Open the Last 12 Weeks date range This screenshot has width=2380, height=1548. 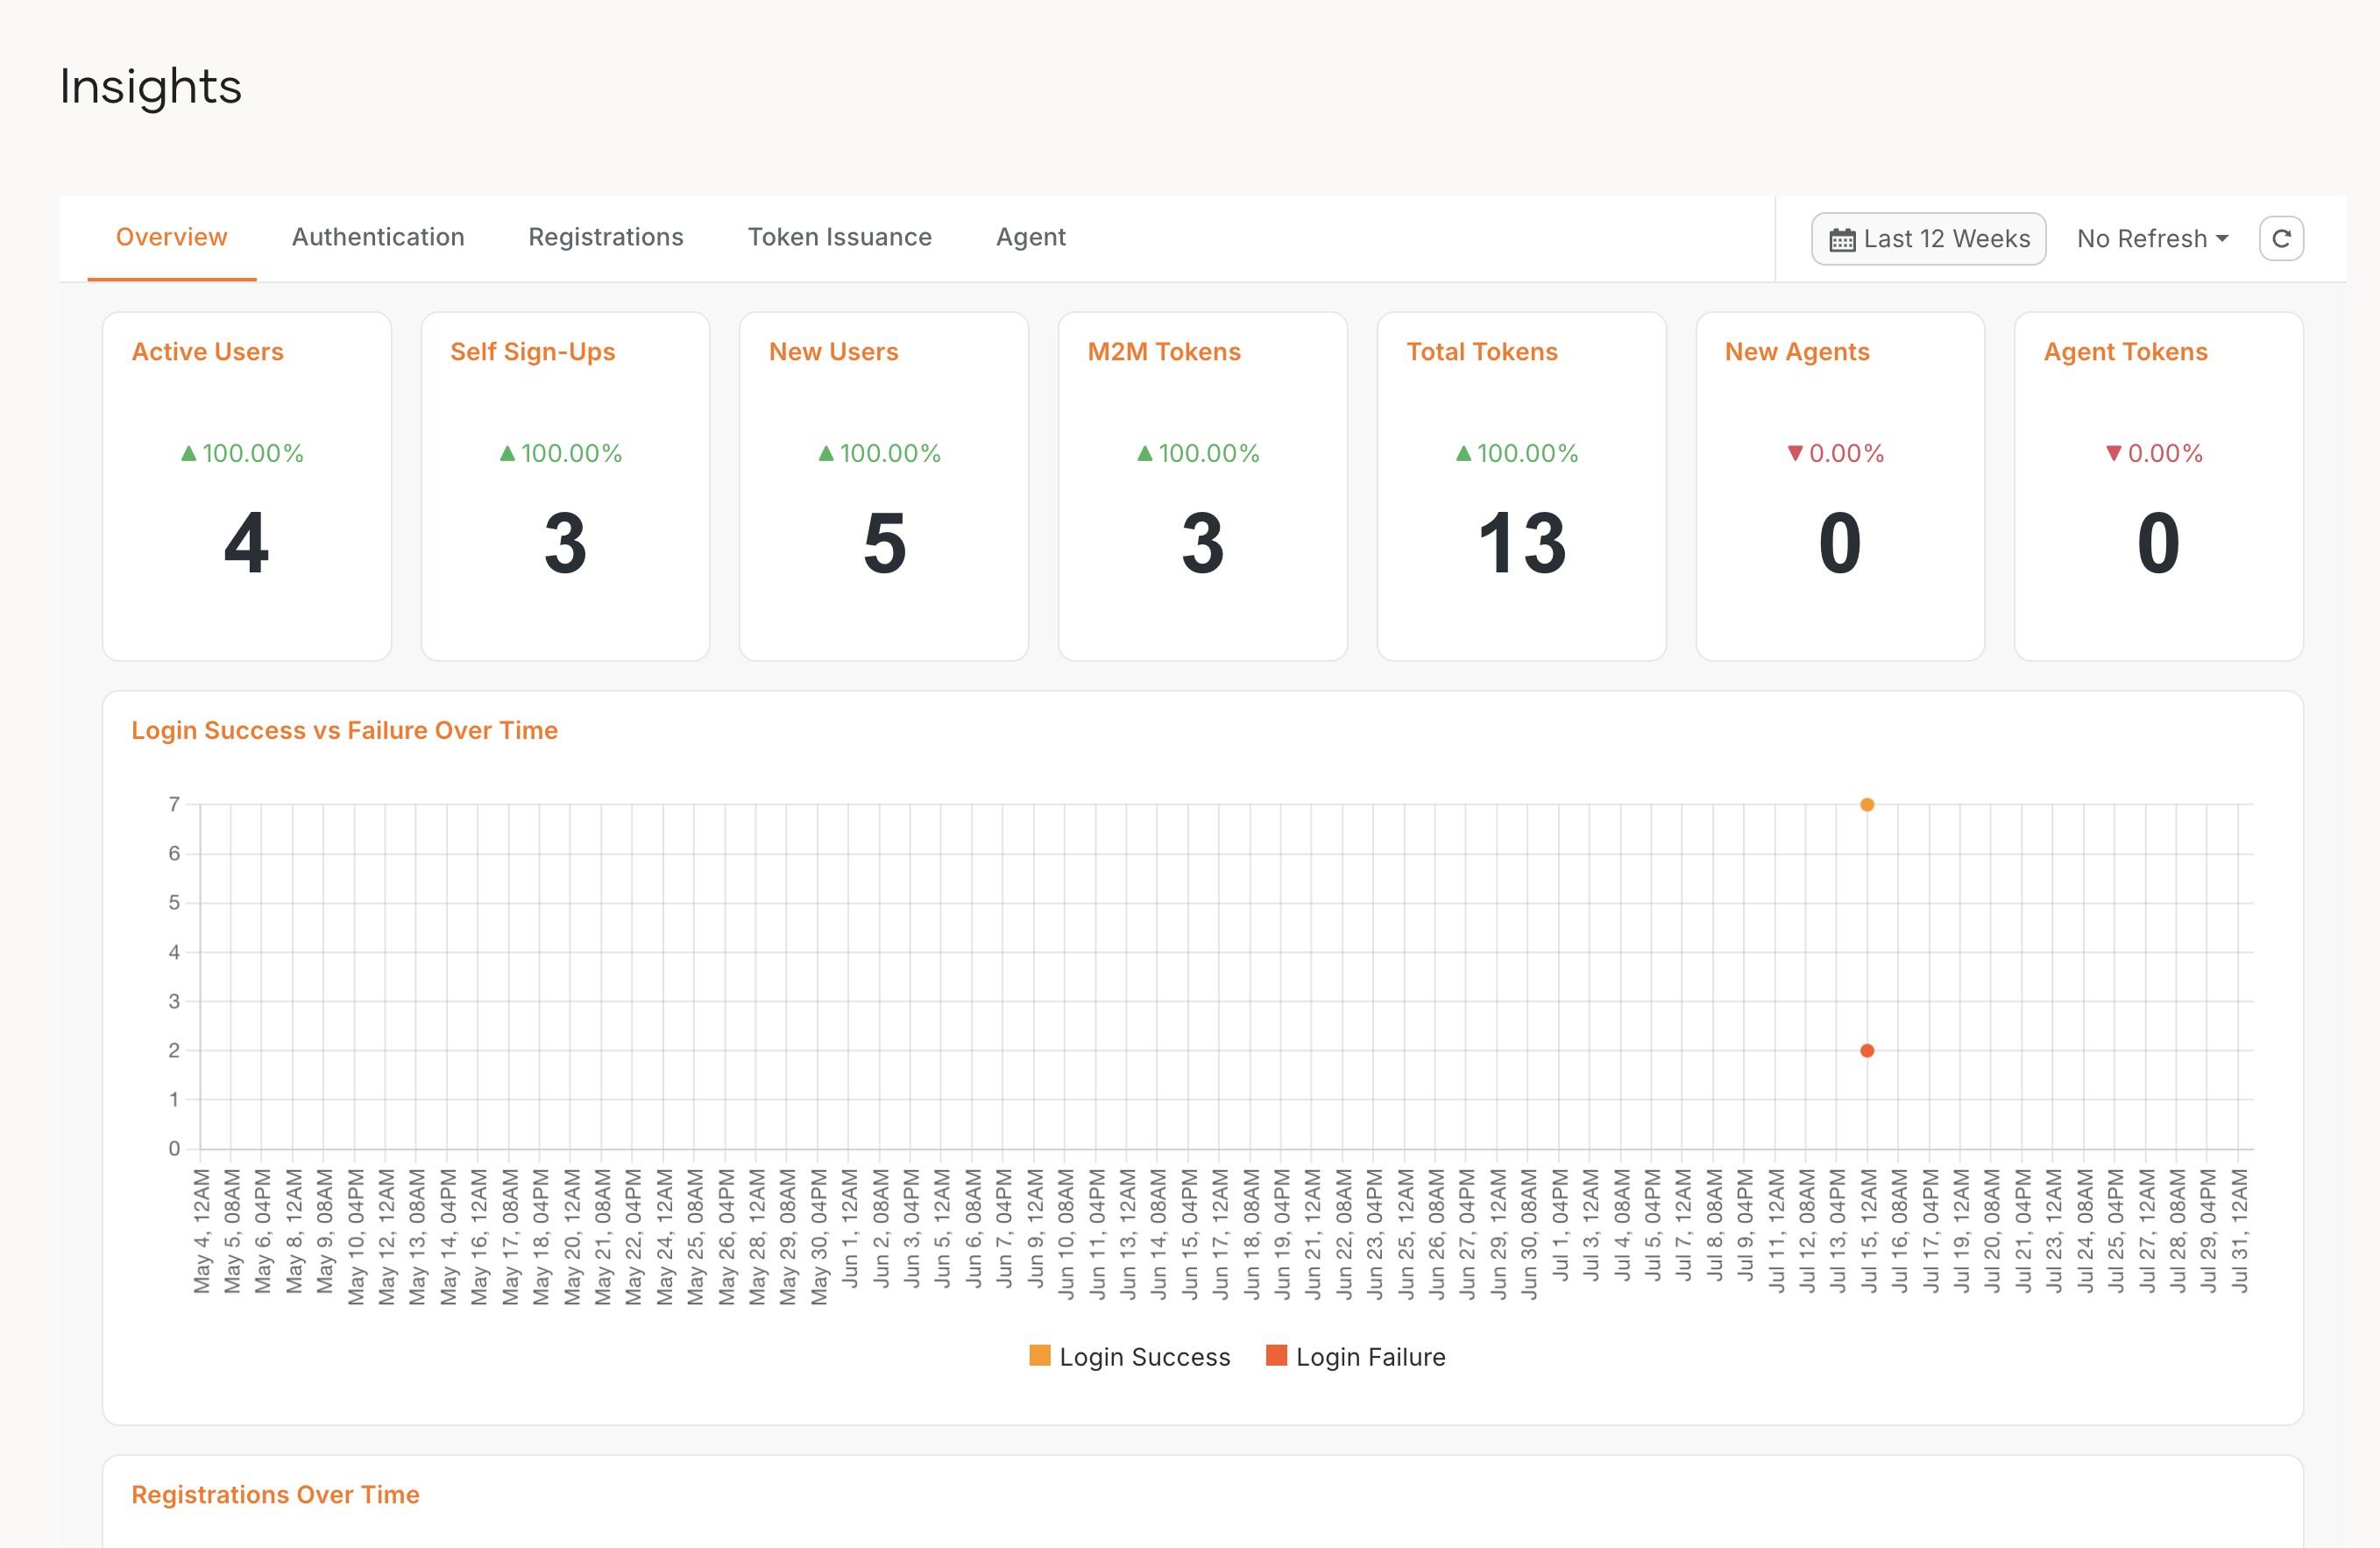[x=1928, y=239]
